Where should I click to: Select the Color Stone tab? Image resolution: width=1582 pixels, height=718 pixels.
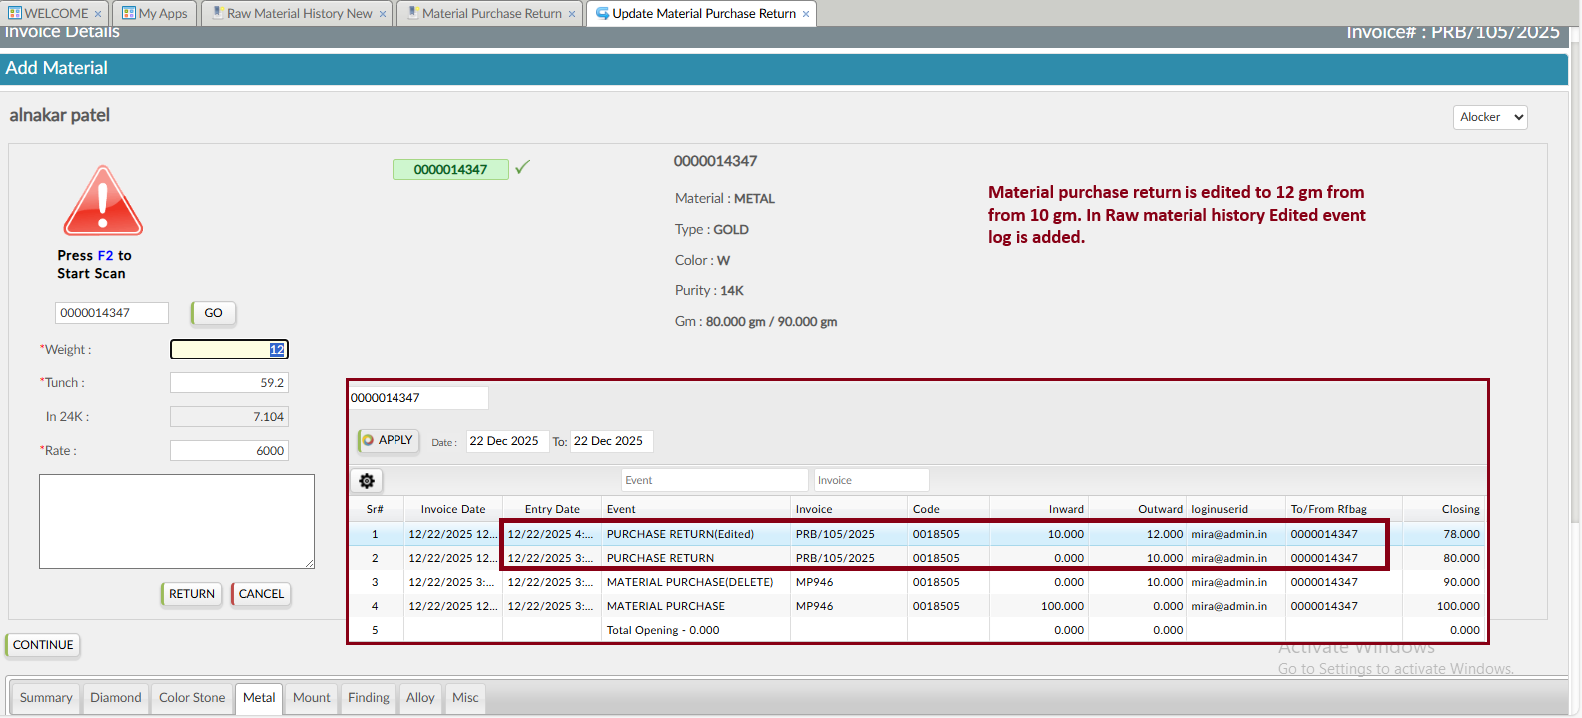tap(192, 698)
